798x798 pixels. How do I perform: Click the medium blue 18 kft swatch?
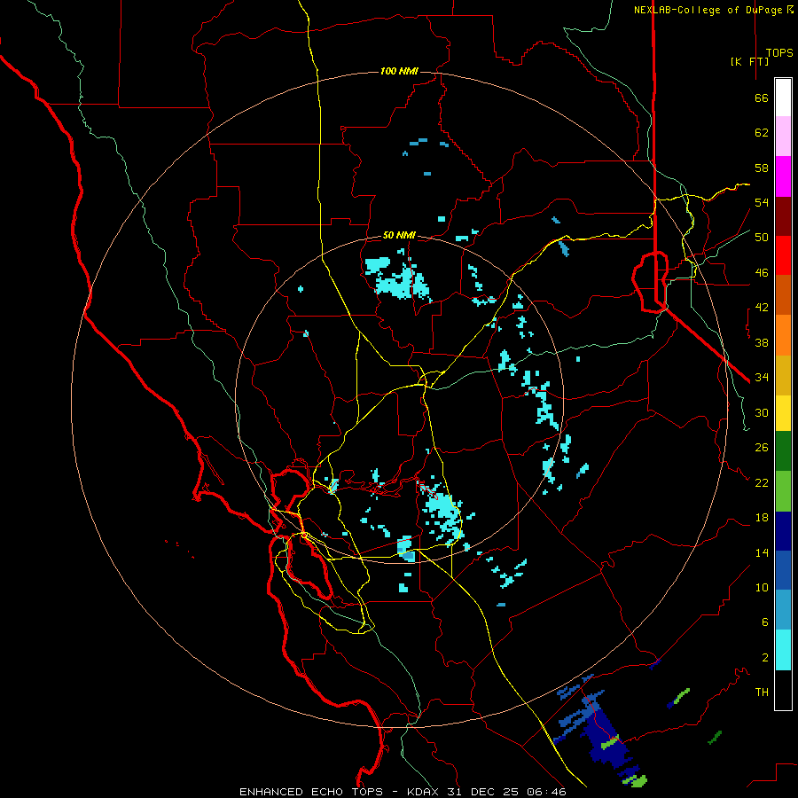pyautogui.click(x=783, y=570)
